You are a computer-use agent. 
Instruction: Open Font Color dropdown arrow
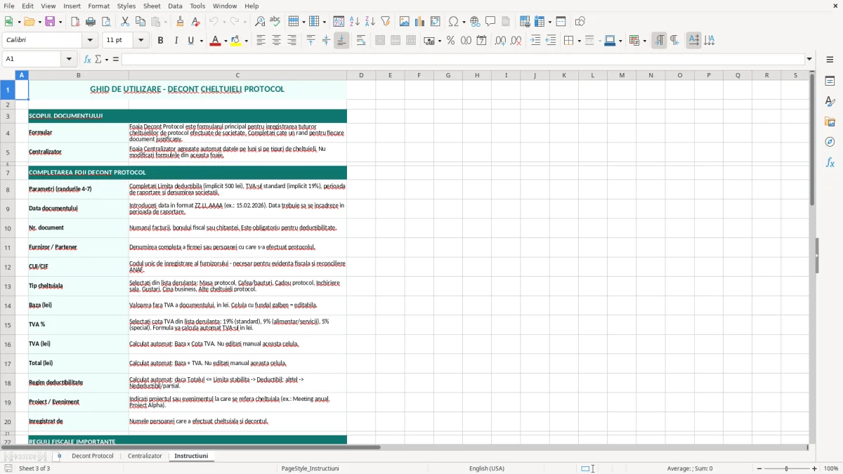226,41
